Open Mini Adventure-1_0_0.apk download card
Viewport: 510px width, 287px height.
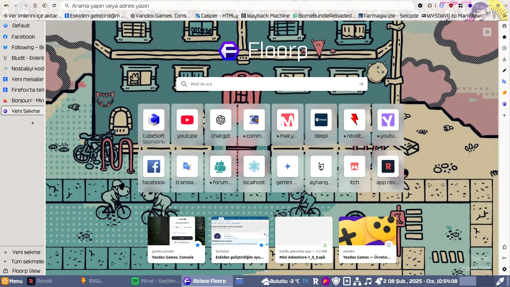point(304,240)
